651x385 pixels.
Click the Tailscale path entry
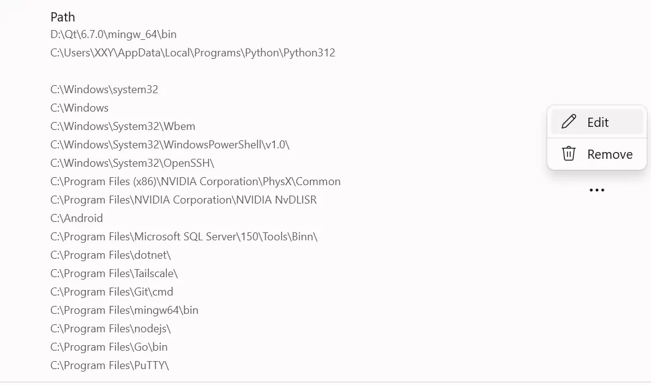click(x=114, y=273)
